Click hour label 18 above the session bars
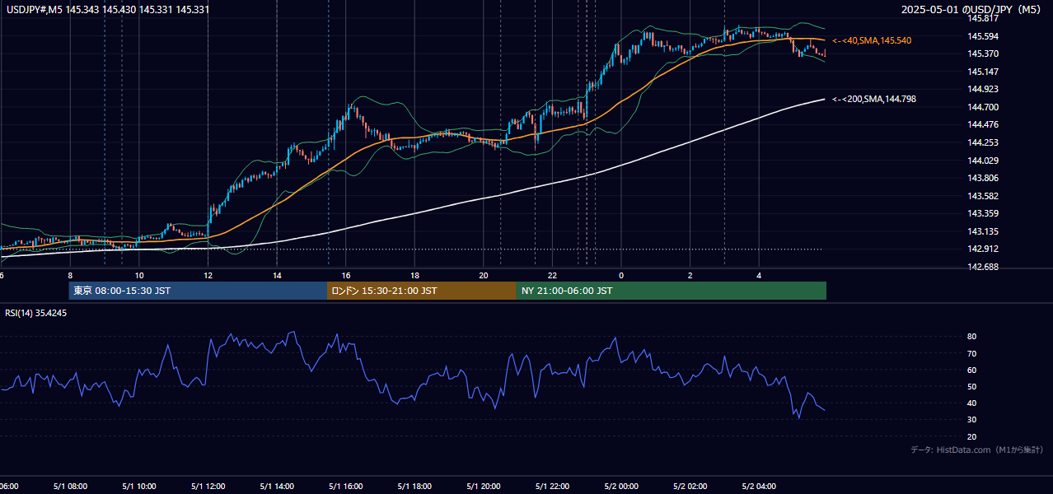Viewport: 1053px width, 494px height. click(x=414, y=275)
